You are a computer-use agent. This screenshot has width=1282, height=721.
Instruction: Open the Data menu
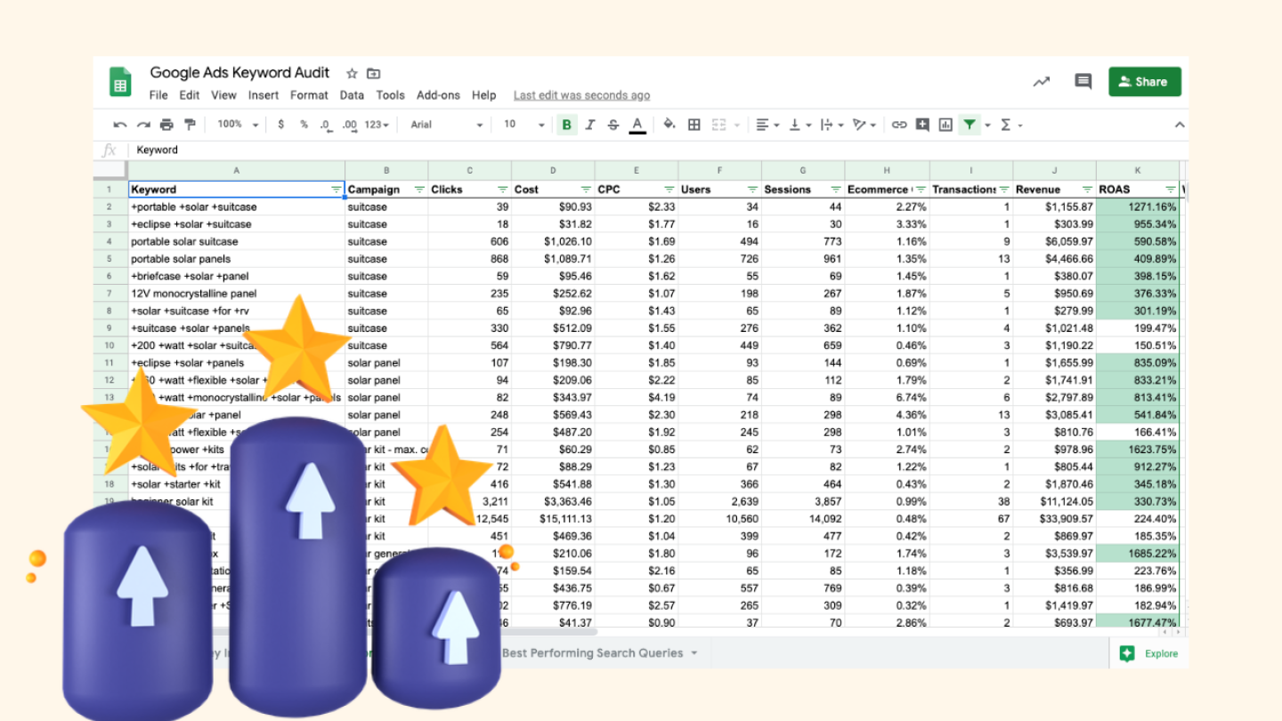(352, 95)
